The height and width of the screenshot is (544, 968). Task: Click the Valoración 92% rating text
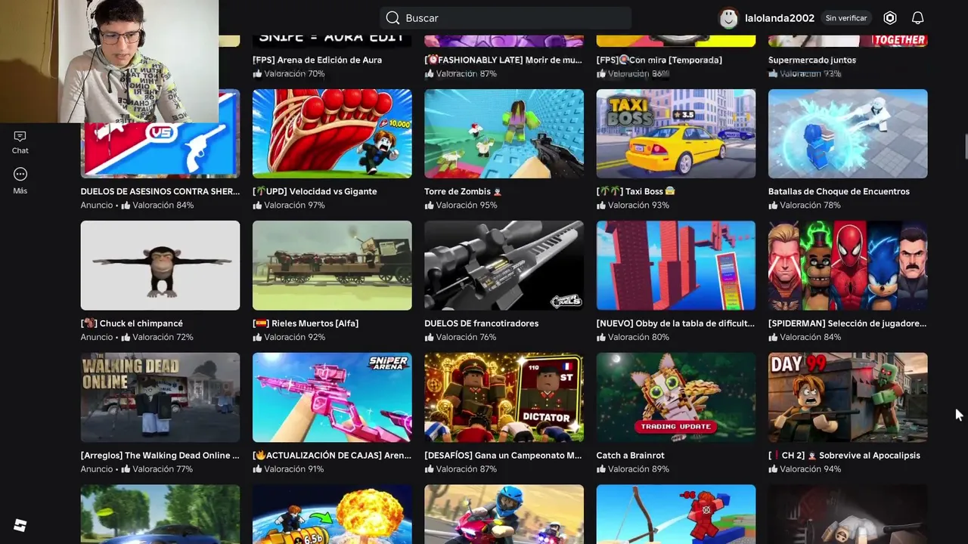pyautogui.click(x=294, y=338)
